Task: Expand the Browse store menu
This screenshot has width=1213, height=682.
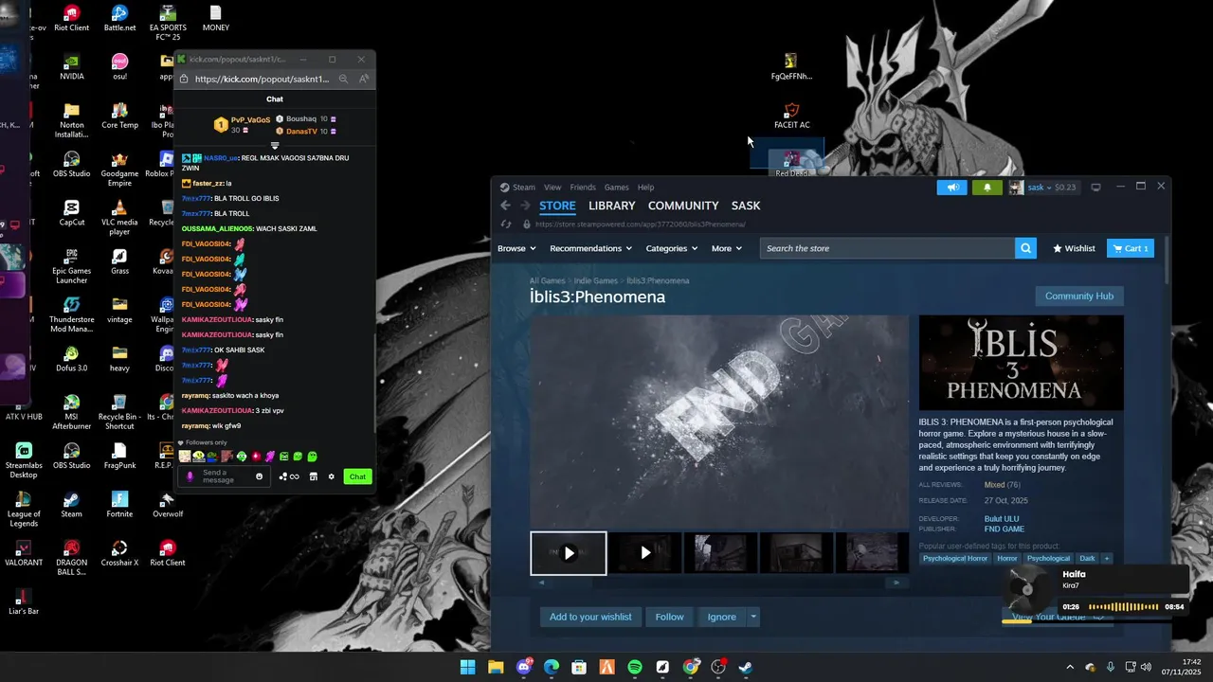Action: (516, 248)
